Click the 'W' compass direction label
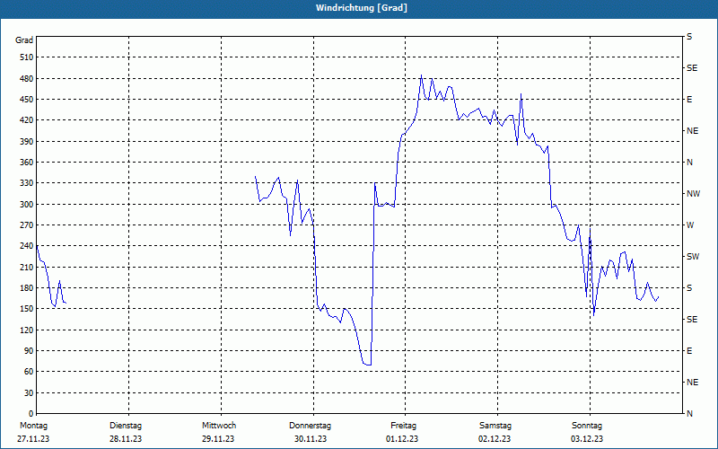 point(690,225)
